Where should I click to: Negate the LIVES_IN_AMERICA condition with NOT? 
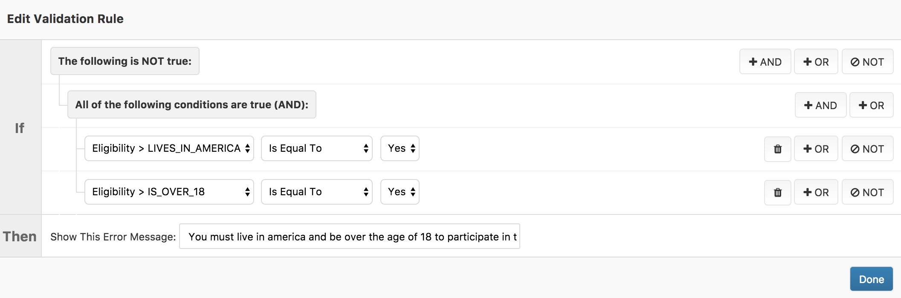(x=867, y=149)
